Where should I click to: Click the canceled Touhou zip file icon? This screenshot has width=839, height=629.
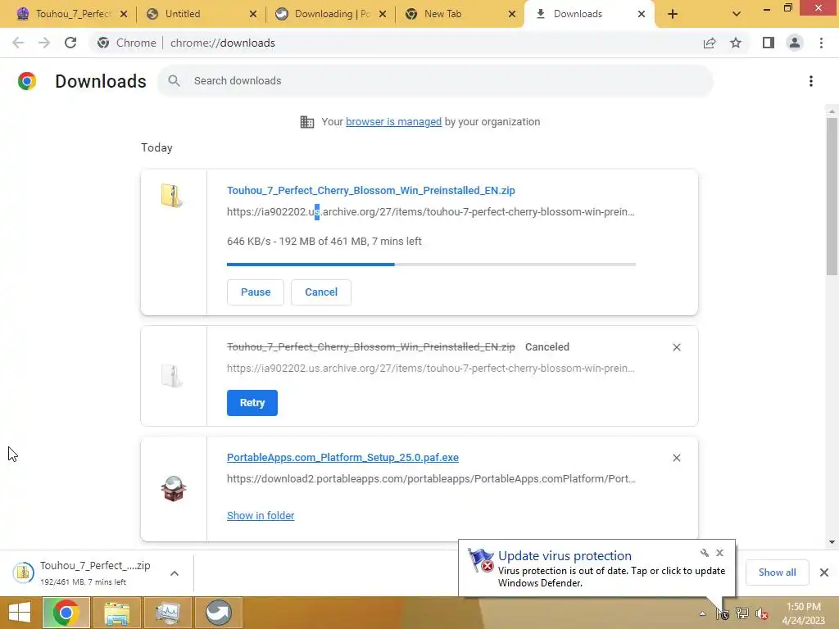[x=172, y=375]
